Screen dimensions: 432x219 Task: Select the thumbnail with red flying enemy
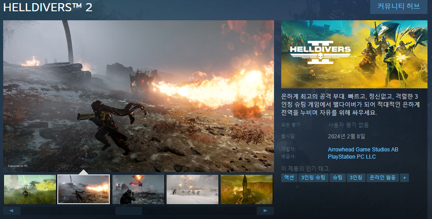pyautogui.click(x=138, y=189)
